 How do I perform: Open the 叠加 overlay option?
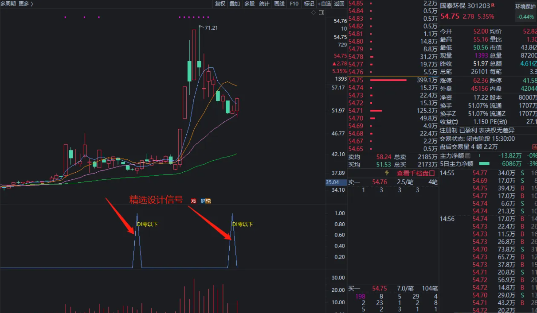click(x=235, y=4)
